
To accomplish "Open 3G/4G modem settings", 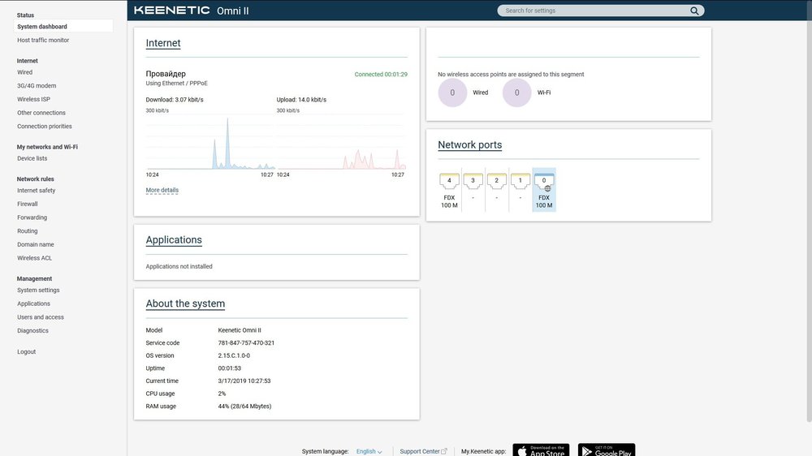I will (x=37, y=86).
